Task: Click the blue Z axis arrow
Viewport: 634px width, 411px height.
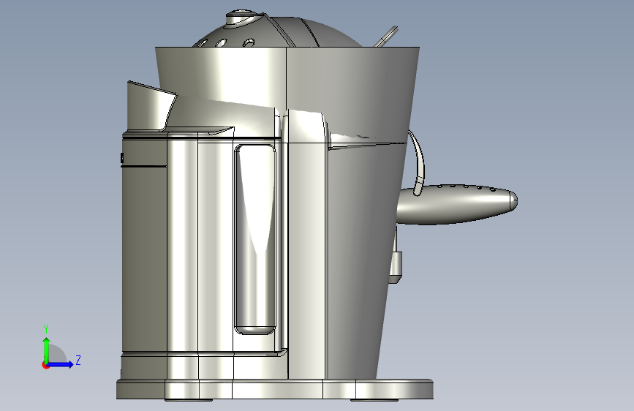Action: [x=61, y=364]
